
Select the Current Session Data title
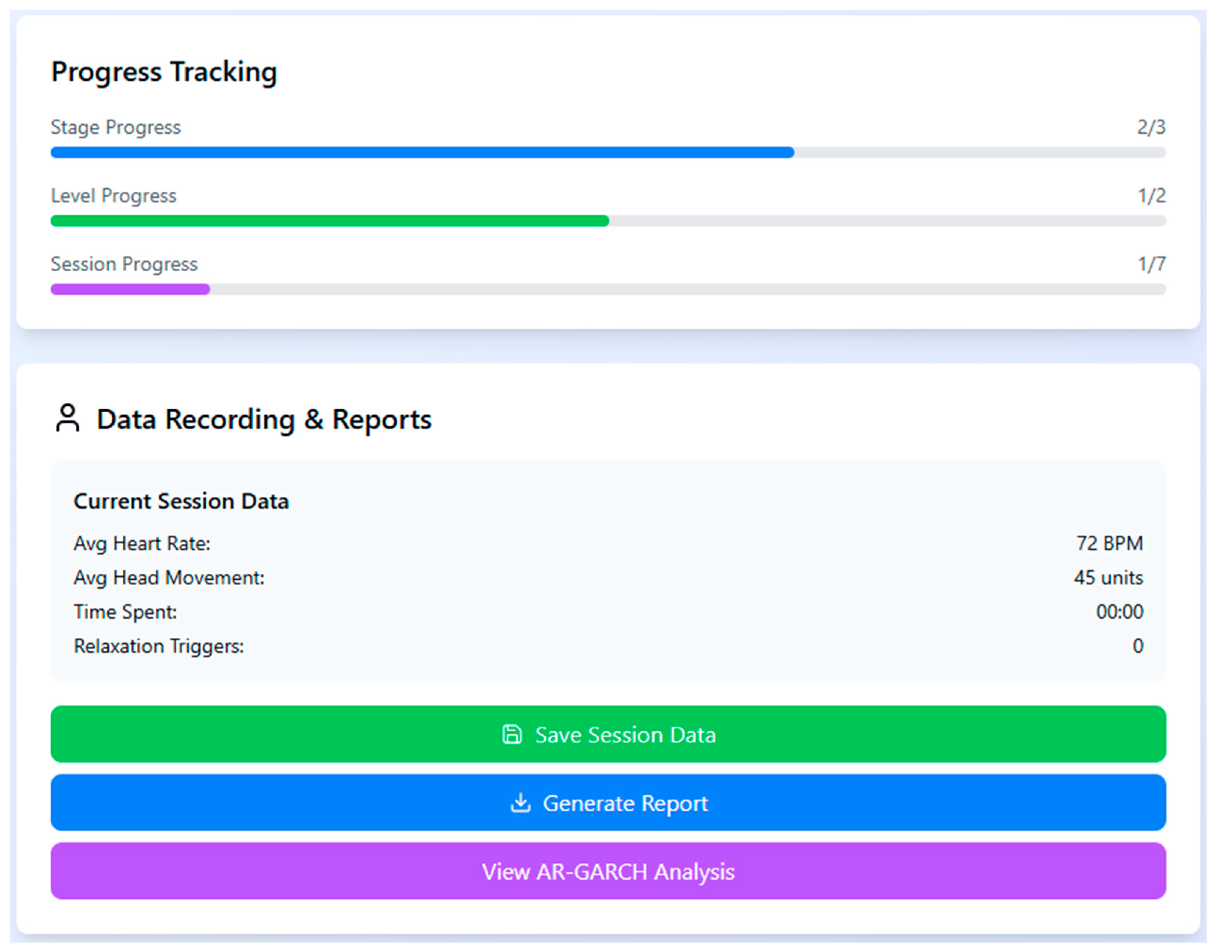tap(181, 501)
